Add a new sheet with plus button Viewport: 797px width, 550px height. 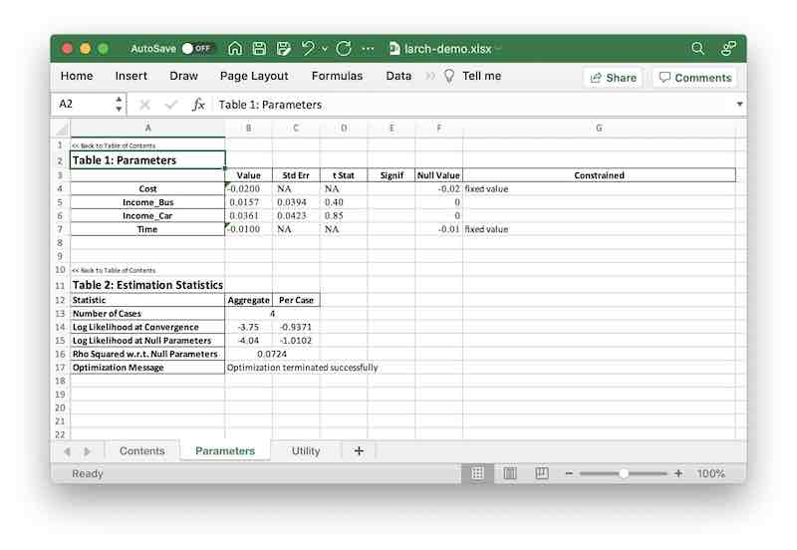[359, 451]
